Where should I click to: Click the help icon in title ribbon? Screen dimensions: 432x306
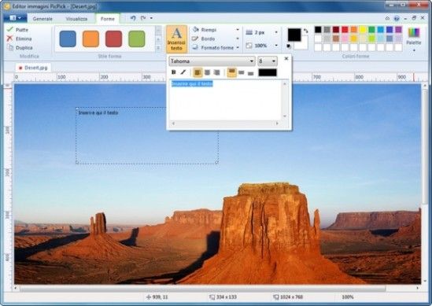397,18
